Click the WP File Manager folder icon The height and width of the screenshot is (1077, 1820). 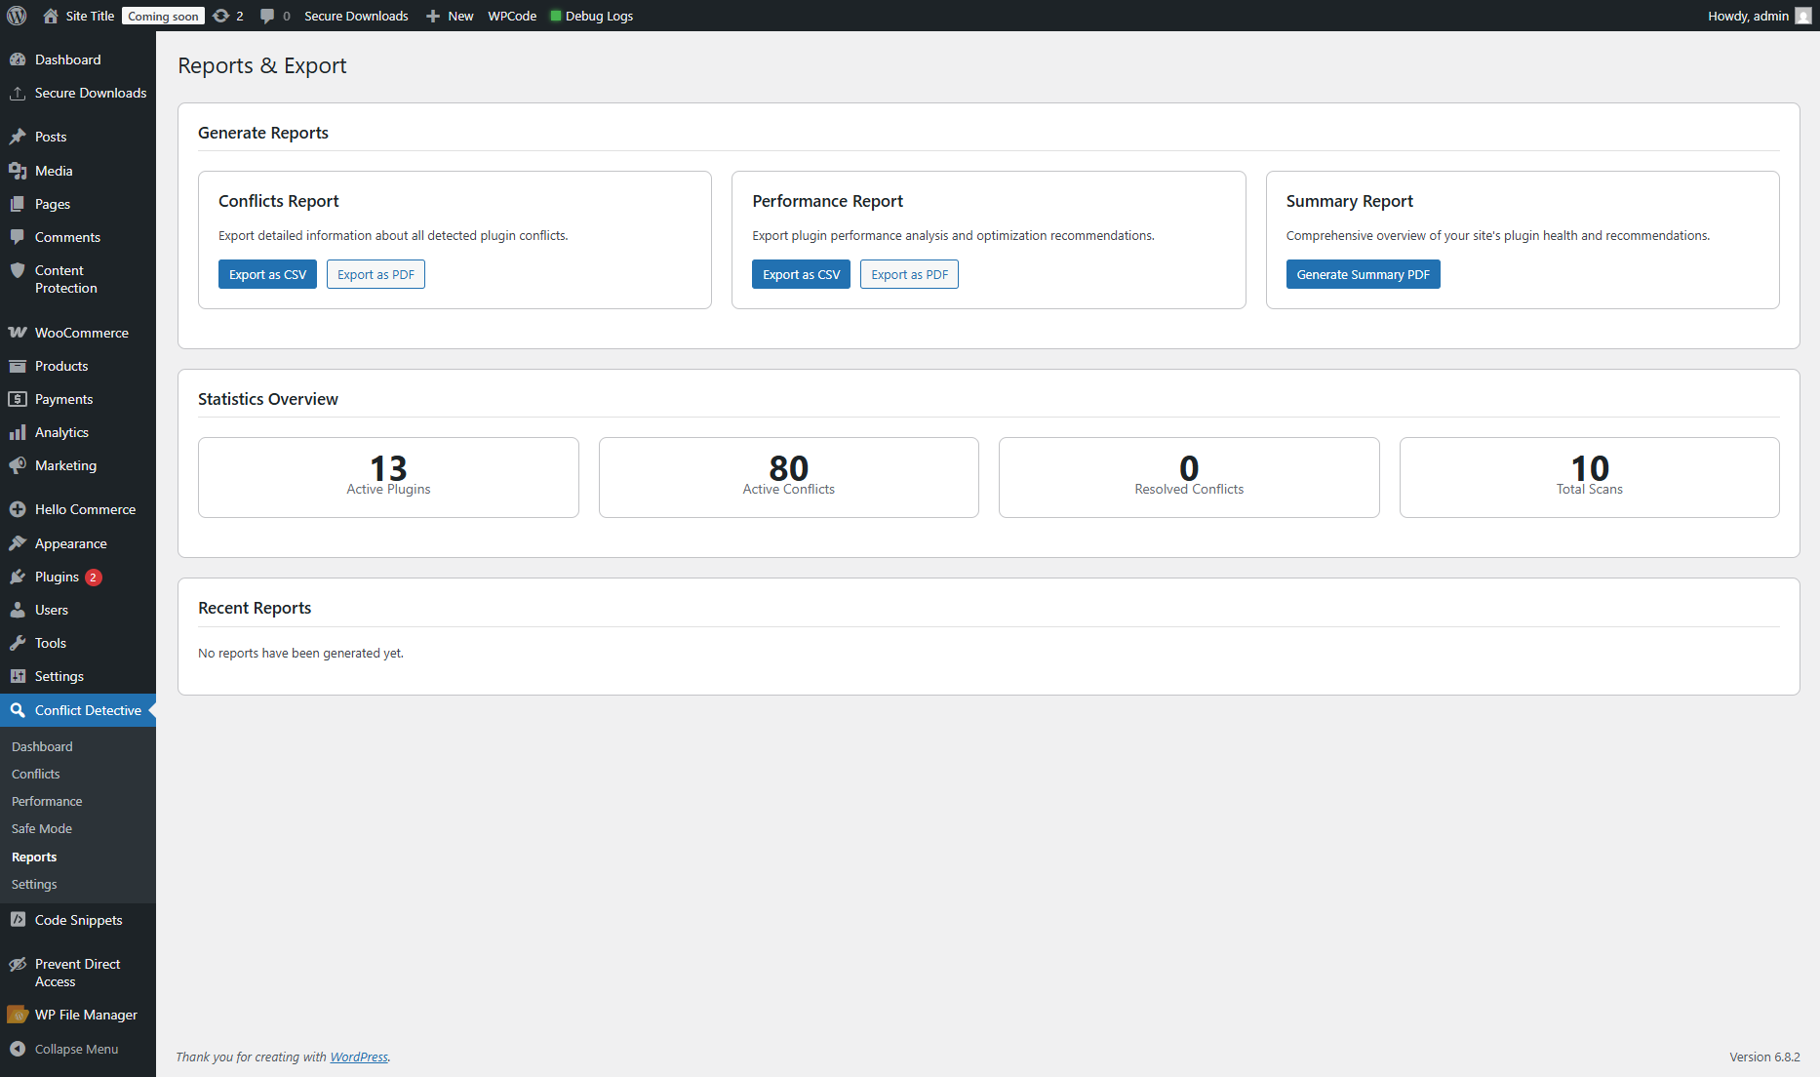18,1015
